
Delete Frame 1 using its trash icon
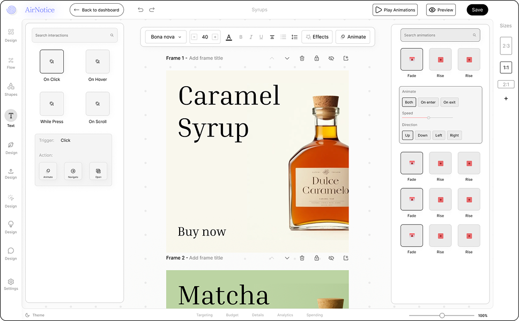[302, 58]
